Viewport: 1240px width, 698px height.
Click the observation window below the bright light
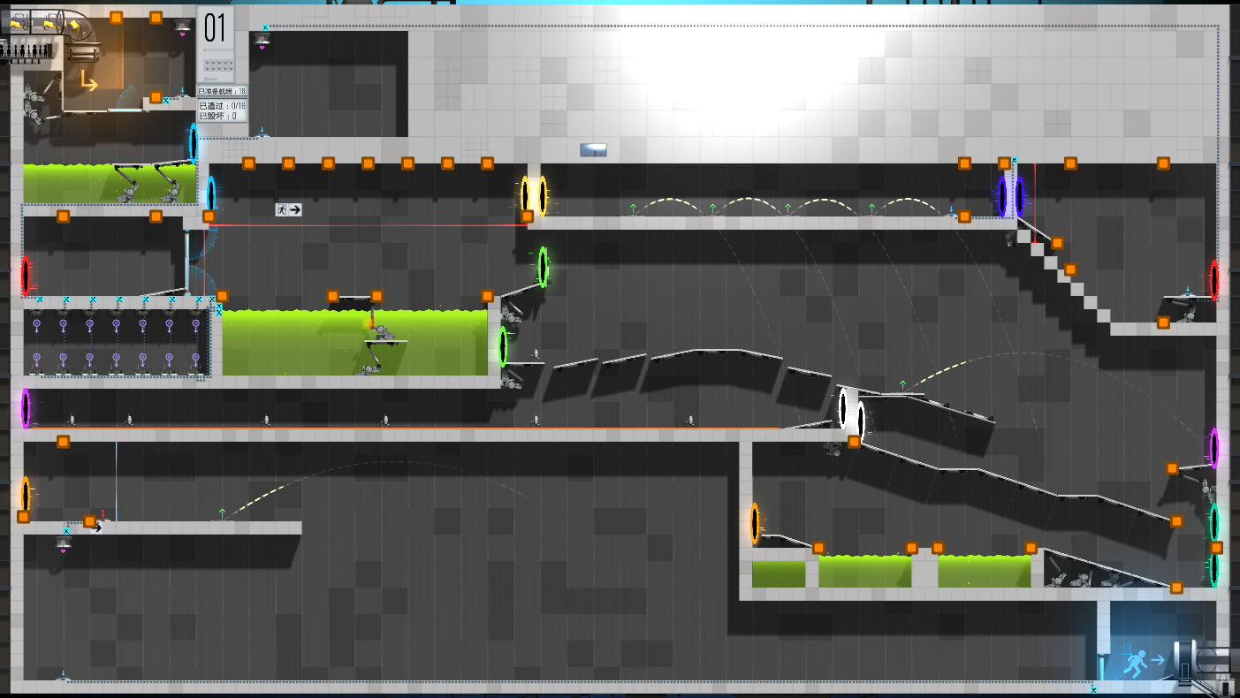(x=593, y=150)
